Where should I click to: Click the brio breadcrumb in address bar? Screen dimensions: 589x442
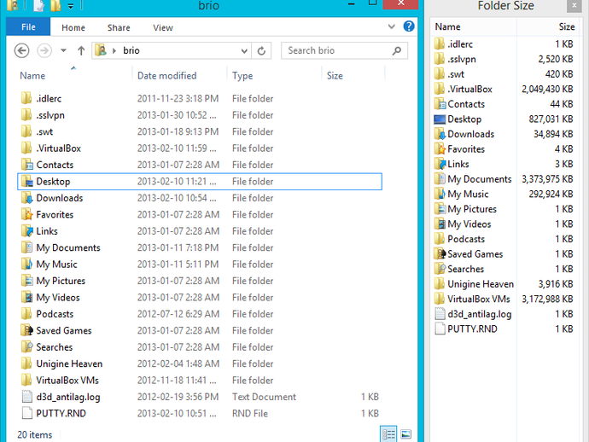click(x=131, y=50)
